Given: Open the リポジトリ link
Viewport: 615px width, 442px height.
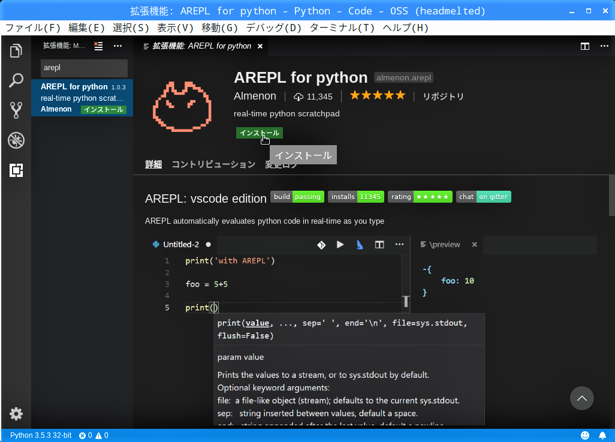Looking at the screenshot, I should click(443, 96).
